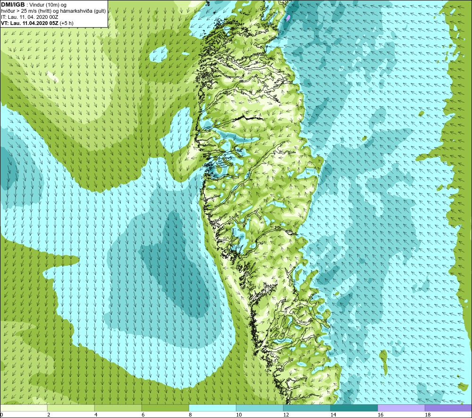Screen dimensions: 472x418
Task: Click the legend scale label "6"
Action: point(143,415)
